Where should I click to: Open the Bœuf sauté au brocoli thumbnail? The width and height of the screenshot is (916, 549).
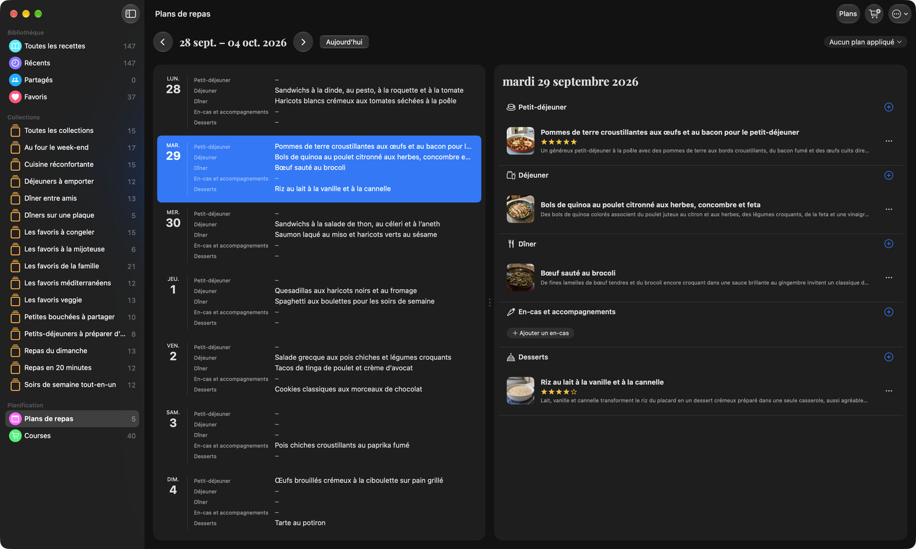(x=520, y=278)
